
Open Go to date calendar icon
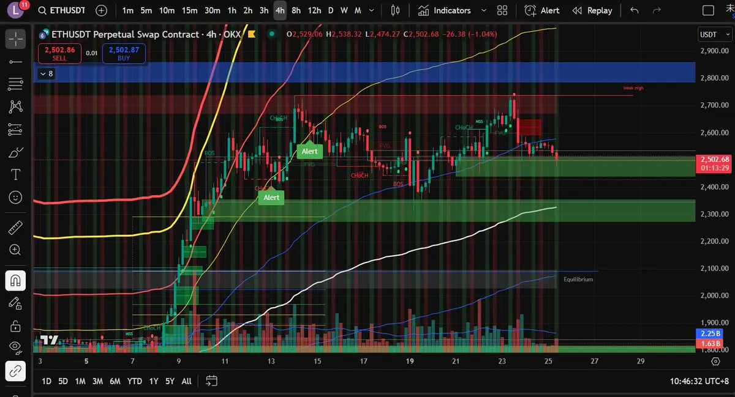[x=211, y=381]
